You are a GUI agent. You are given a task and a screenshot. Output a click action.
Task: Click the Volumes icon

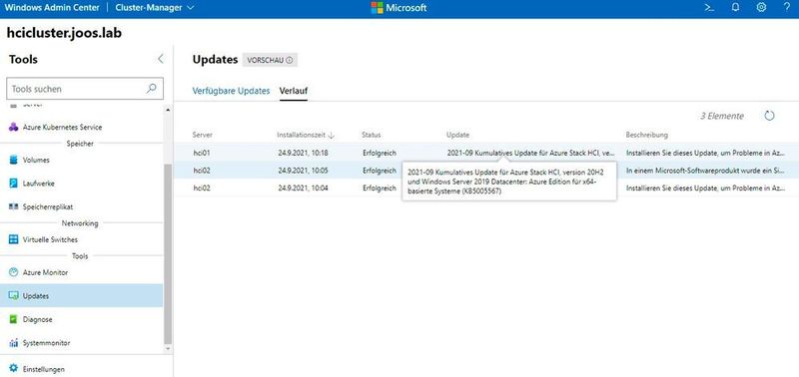(14, 160)
